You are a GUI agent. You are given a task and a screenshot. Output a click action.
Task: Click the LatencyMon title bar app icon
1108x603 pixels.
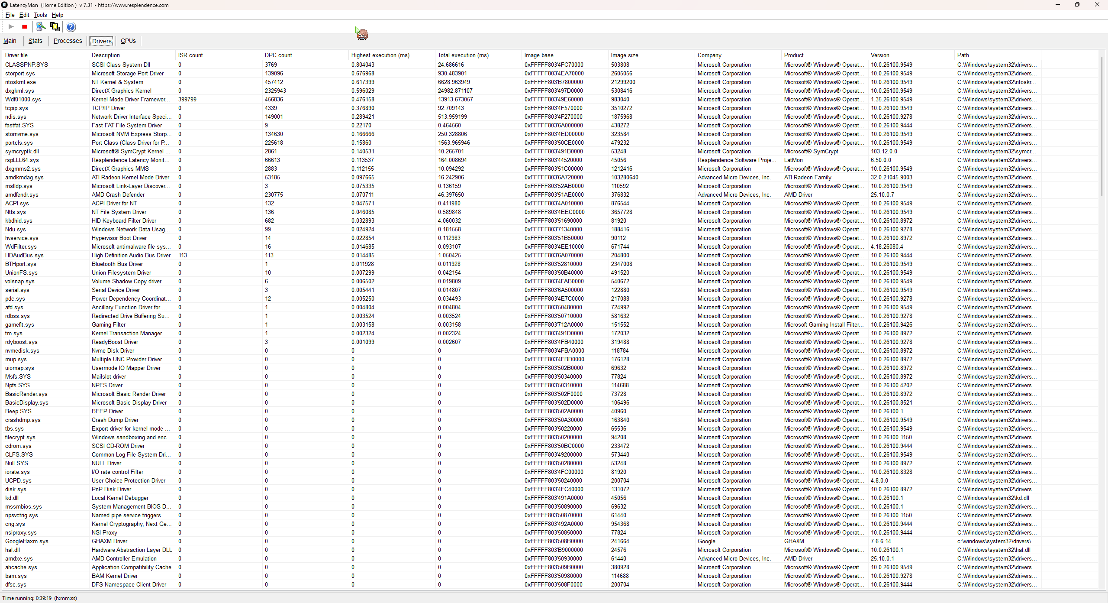point(4,5)
